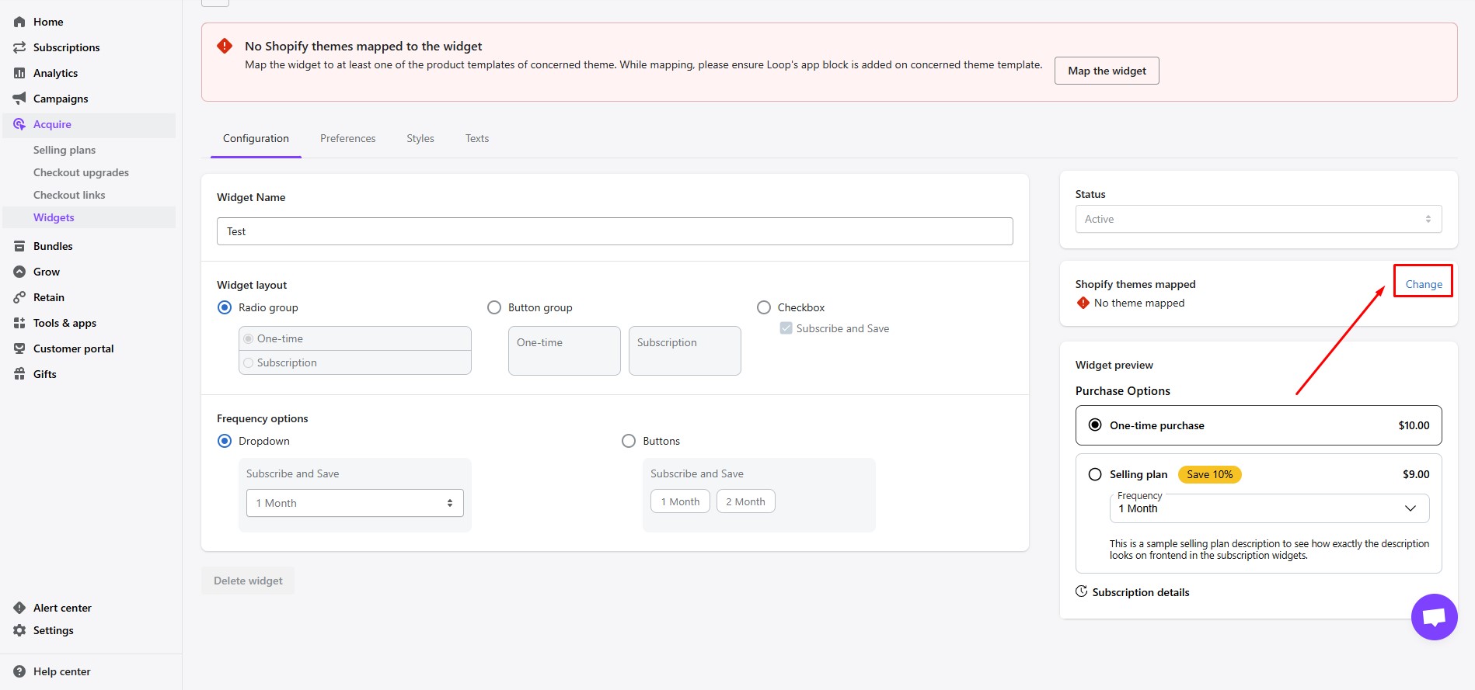1475x690 pixels.
Task: Click the Widget Name text field
Action: click(614, 231)
